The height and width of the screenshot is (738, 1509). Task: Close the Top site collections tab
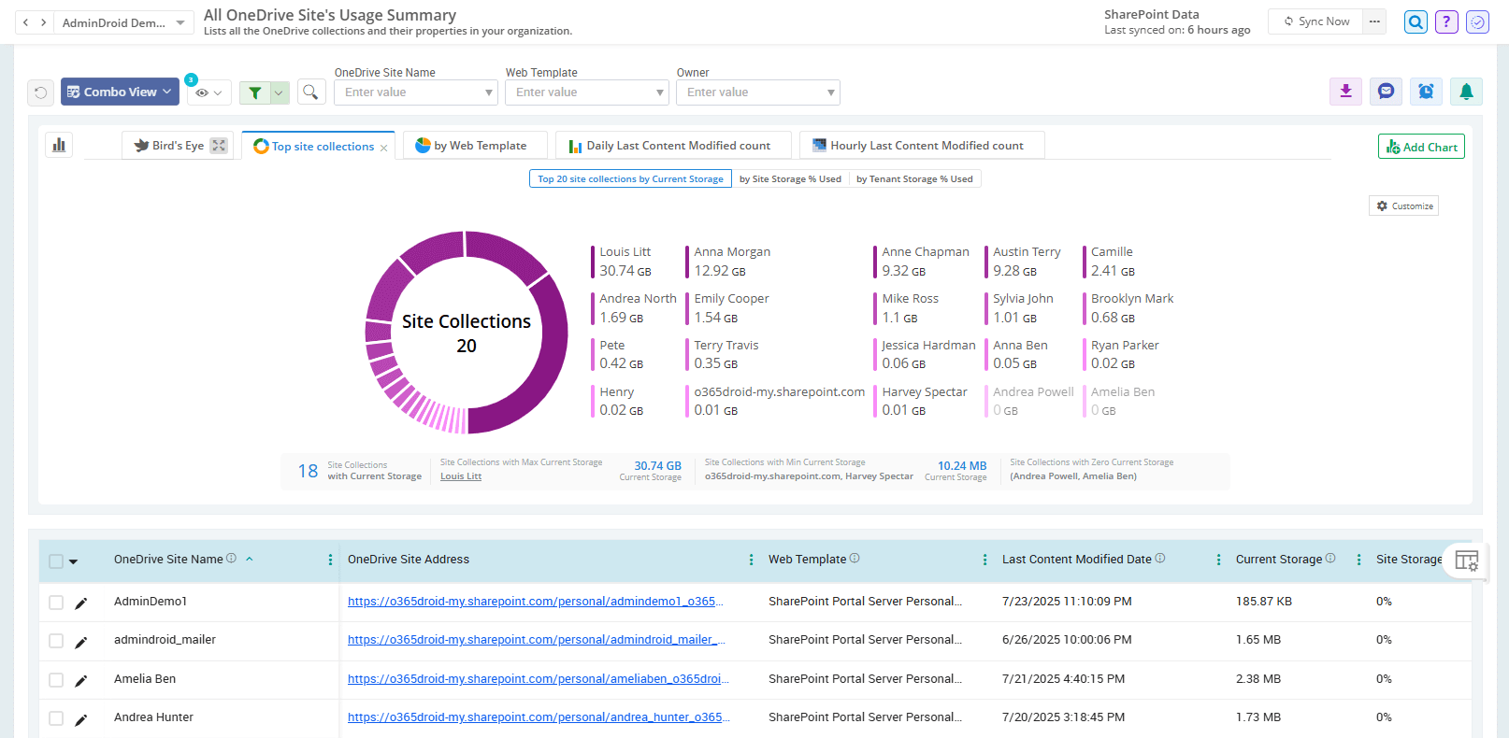[383, 148]
